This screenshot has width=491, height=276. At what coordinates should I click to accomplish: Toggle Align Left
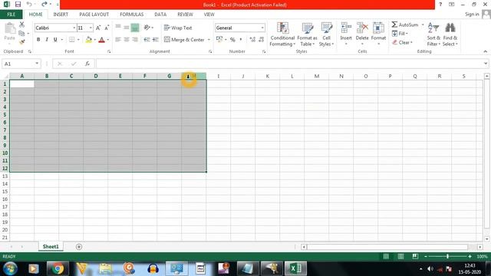coord(117,39)
